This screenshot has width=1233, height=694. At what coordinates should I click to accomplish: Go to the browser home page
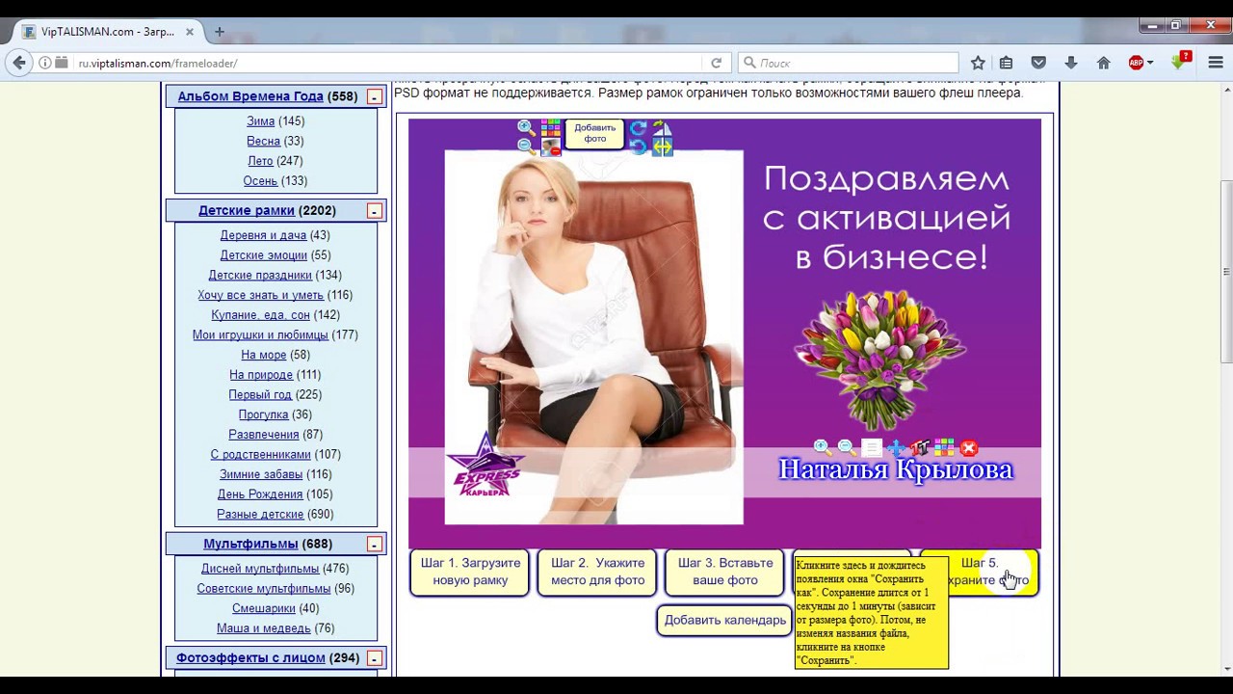(1104, 63)
